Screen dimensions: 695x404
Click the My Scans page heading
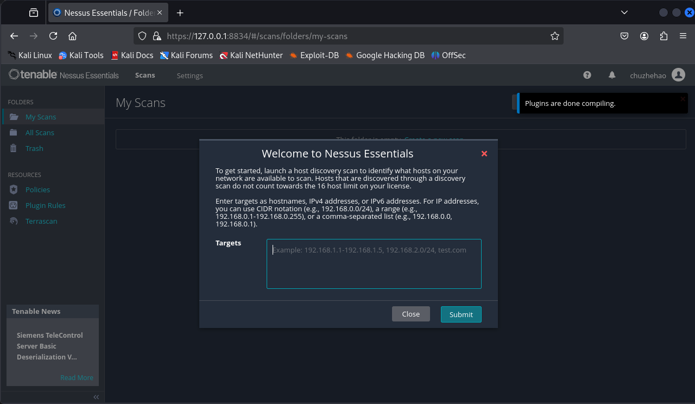tap(141, 103)
